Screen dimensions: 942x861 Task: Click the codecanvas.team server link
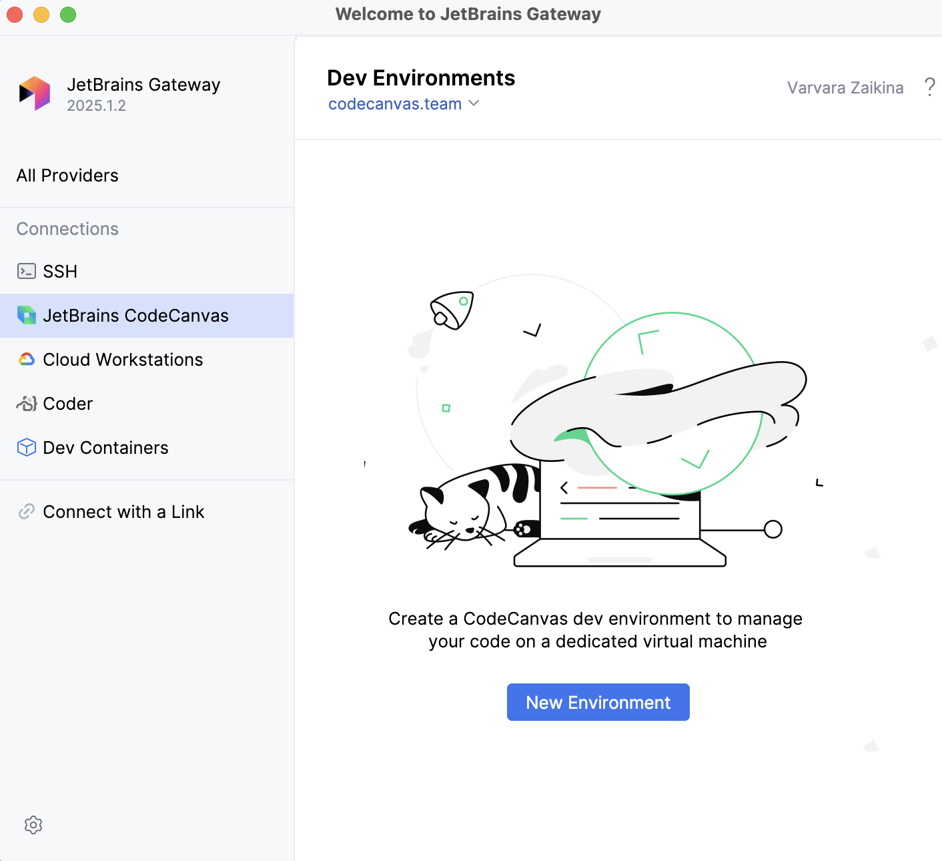pyautogui.click(x=395, y=104)
